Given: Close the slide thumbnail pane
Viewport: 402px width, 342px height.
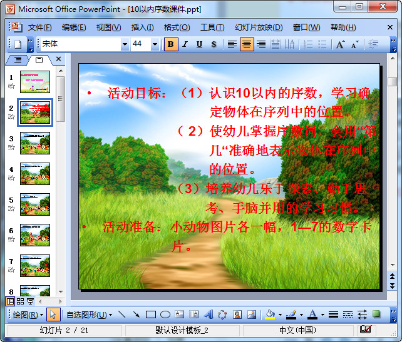Looking at the screenshot, I should tap(58, 59).
